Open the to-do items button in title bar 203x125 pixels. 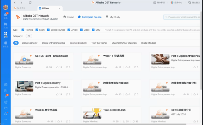[159, 3]
